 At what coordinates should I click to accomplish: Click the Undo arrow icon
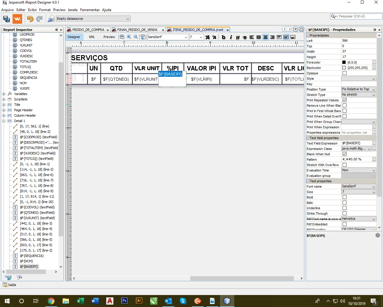(30, 19)
